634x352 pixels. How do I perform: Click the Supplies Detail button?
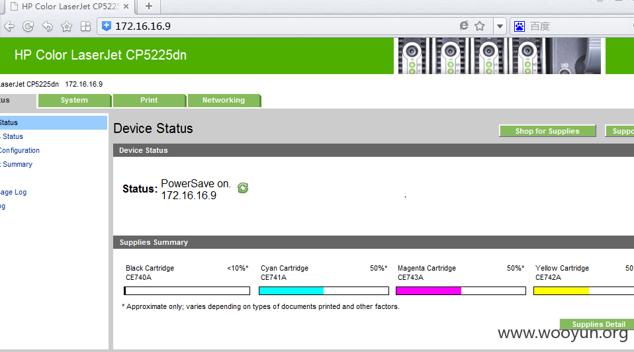point(598,324)
